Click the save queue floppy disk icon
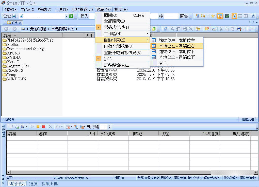Screen dimensions: 259x187 click(23, 127)
